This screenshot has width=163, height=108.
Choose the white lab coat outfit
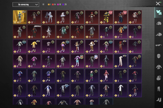(x=120, y=90)
